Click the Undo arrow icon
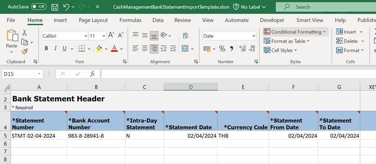Viewport: 376px width, 164px height. pos(67,7)
